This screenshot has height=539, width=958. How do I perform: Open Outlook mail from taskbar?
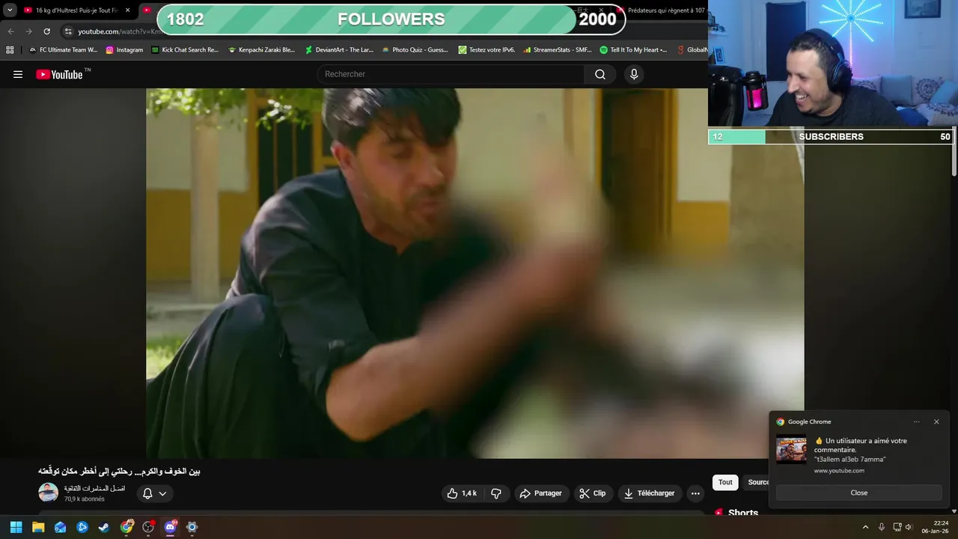point(60,527)
